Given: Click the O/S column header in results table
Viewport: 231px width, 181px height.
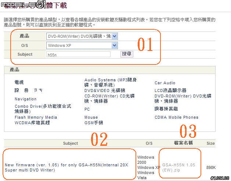Looking at the screenshot, I should 149,143.
